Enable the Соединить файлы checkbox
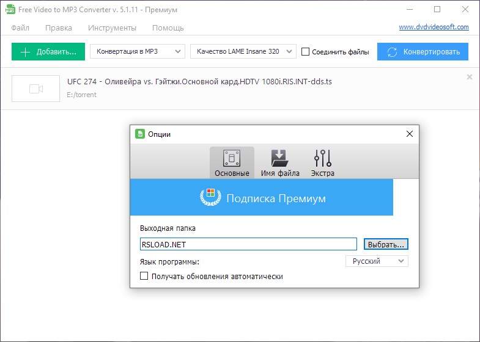 (306, 52)
